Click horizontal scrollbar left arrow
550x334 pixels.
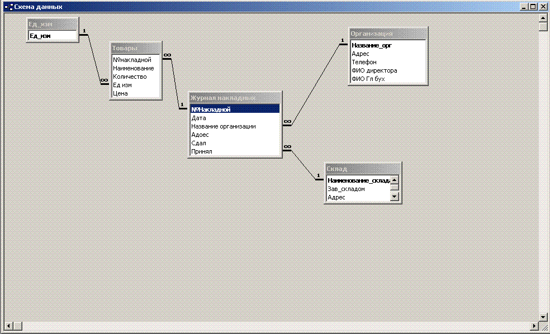click(x=9, y=326)
